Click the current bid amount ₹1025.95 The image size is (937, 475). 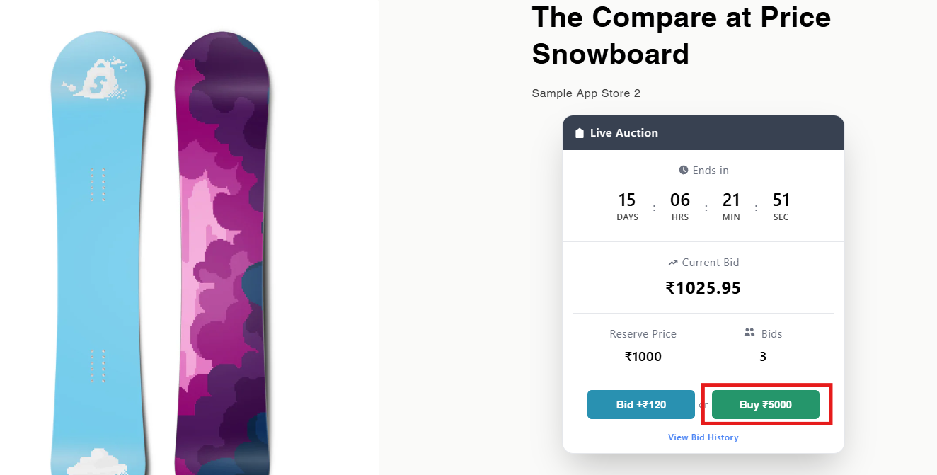[703, 288]
